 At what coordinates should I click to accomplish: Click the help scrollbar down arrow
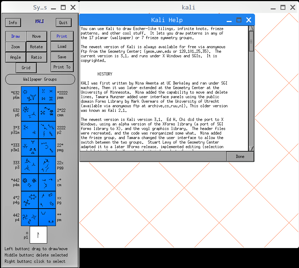click(x=251, y=149)
